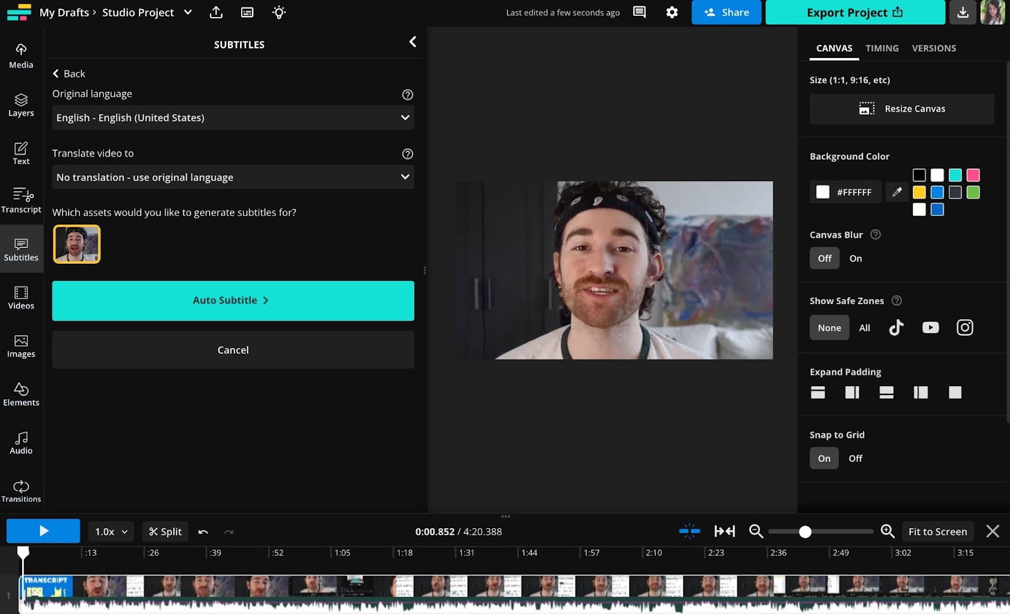The width and height of the screenshot is (1010, 614).
Task: Switch to the Versions tab
Action: coord(934,48)
